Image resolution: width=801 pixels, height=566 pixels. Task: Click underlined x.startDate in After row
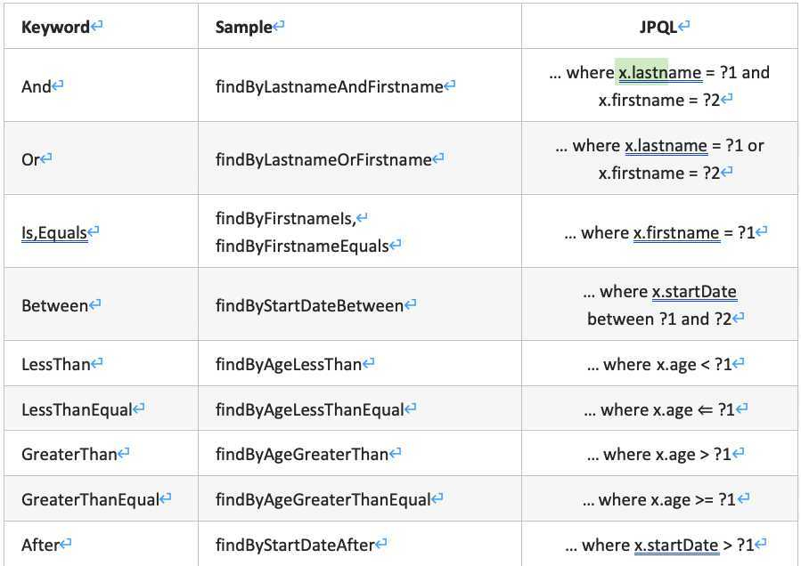676,545
